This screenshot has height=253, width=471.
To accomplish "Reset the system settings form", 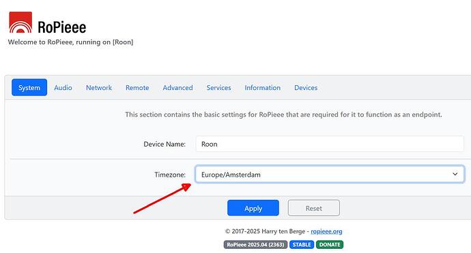I will tap(314, 208).
